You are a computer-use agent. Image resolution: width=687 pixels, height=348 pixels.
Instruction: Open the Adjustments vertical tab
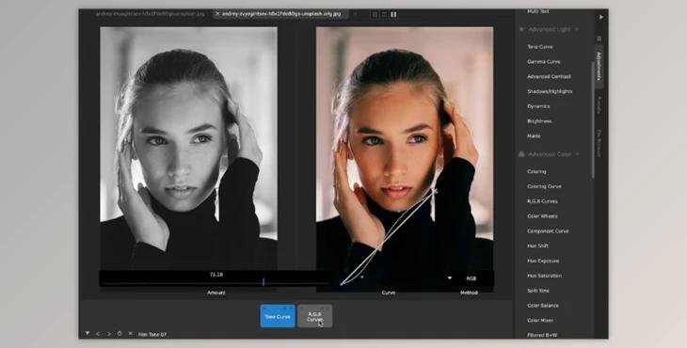coord(599,66)
